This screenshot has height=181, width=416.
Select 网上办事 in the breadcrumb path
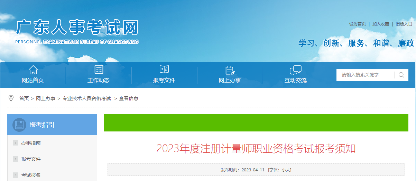coord(46,98)
